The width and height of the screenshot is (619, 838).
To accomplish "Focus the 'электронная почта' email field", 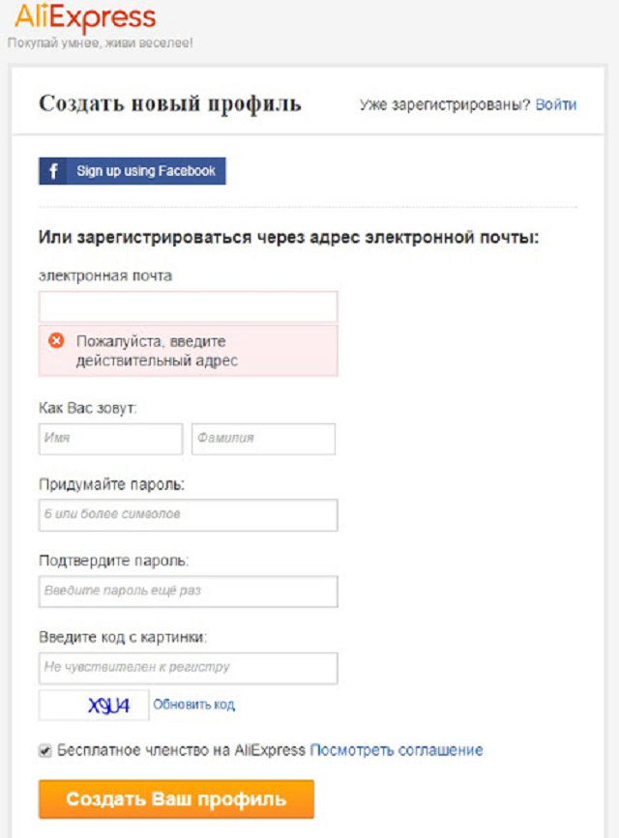I will coord(188,306).
